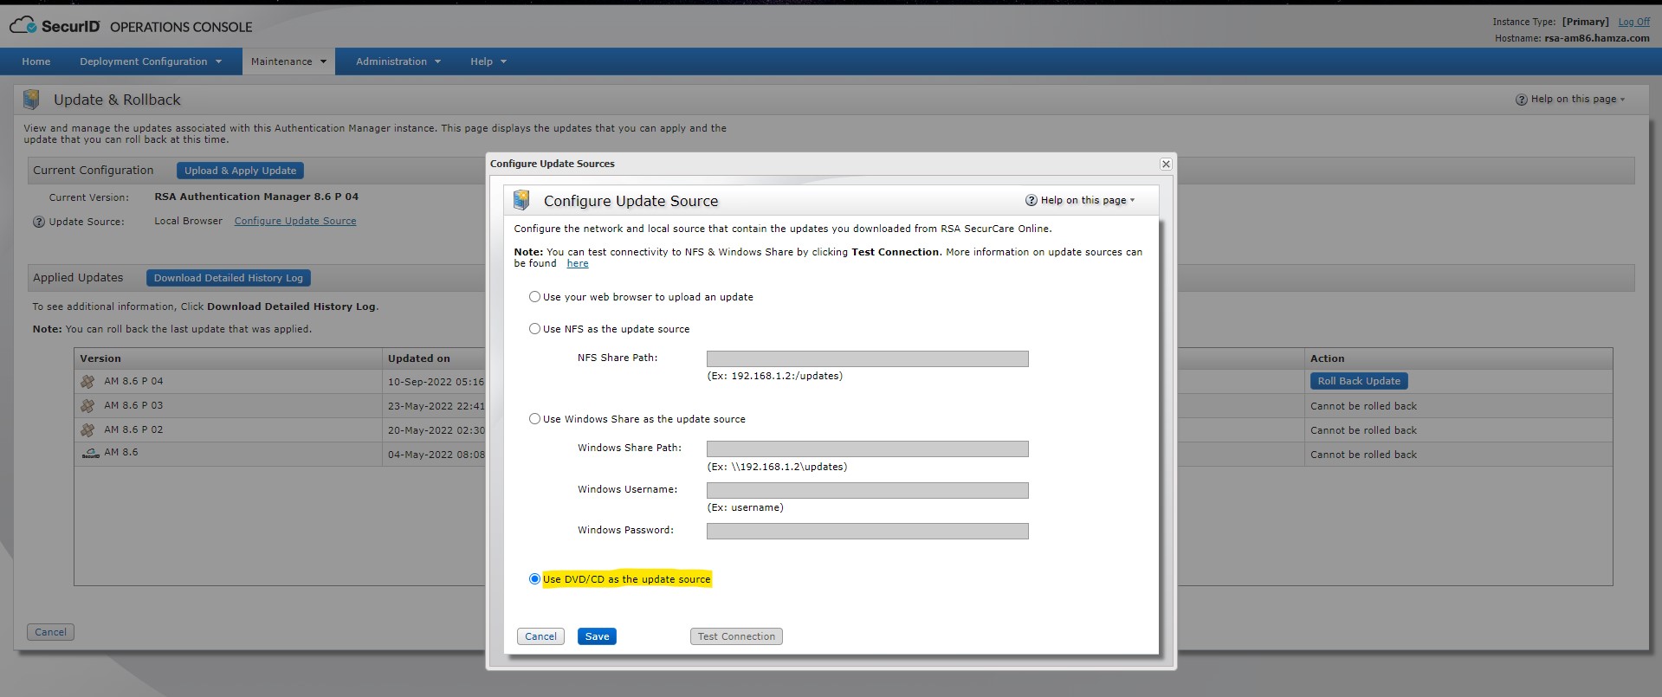The image size is (1662, 697).
Task: Click the 'Local Browser' update source value
Action: tap(188, 221)
